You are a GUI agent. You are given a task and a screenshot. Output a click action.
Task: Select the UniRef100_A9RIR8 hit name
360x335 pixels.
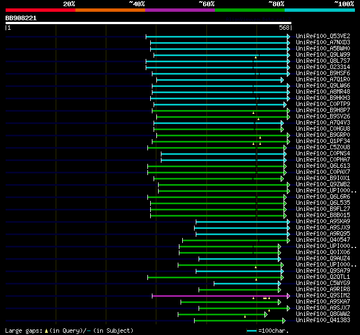(x=323, y=290)
